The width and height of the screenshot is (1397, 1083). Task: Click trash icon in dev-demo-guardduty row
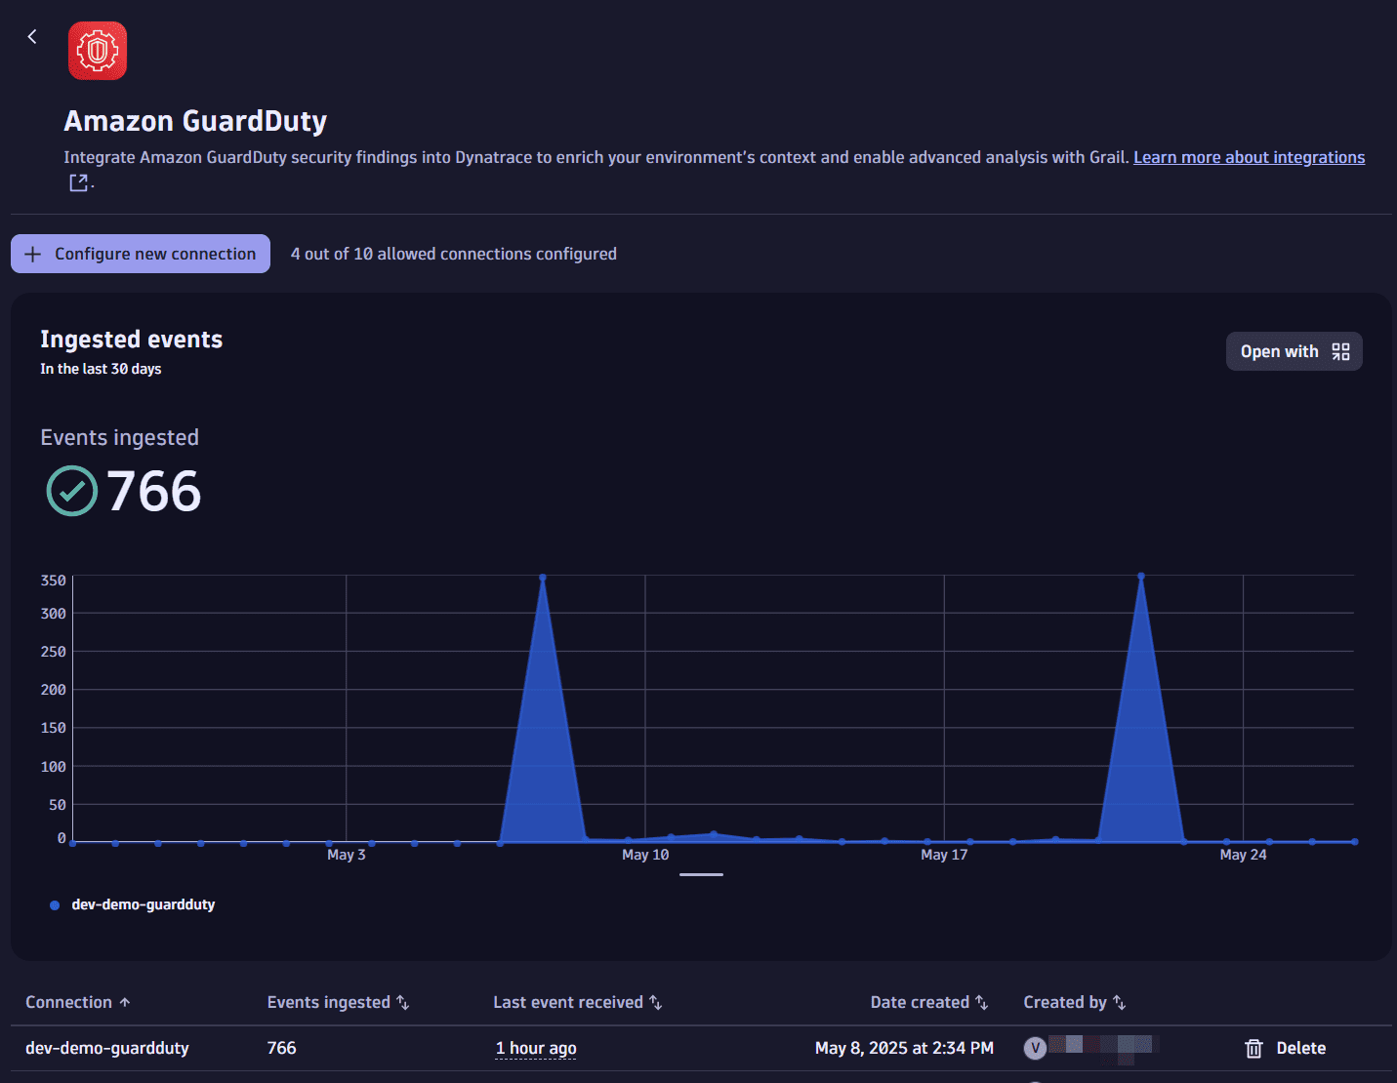[x=1254, y=1048]
